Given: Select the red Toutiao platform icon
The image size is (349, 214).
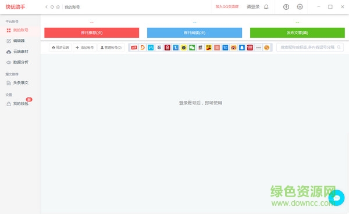Looking at the screenshot, I should (x=134, y=48).
